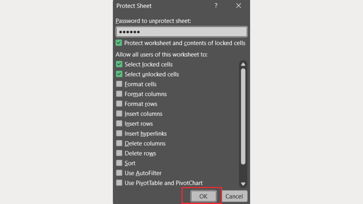The height and width of the screenshot is (204, 363).
Task: Check the Sort checkbox
Action: tap(119, 163)
